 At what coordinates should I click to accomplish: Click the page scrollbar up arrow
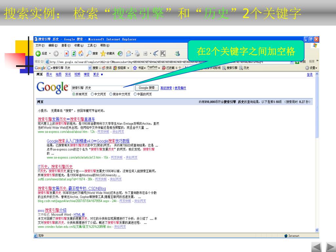point(317,74)
